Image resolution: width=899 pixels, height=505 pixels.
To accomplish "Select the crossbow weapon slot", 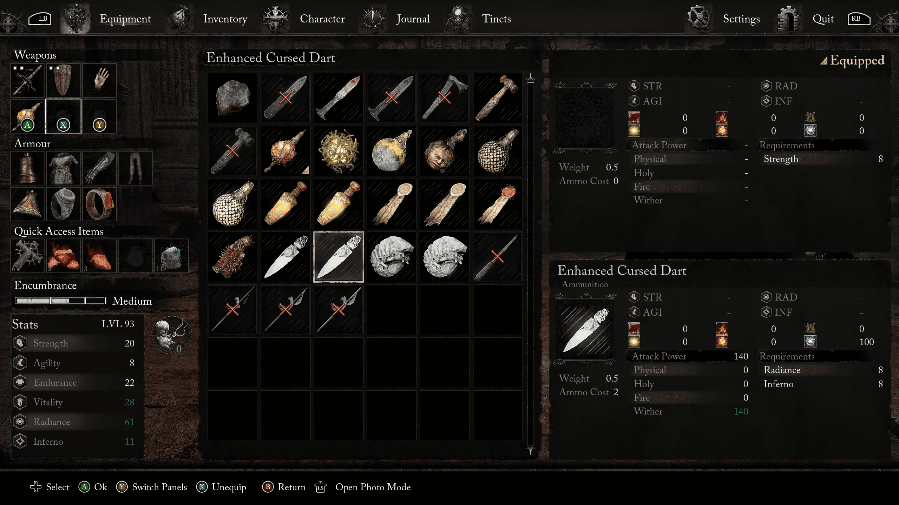I will 27,81.
